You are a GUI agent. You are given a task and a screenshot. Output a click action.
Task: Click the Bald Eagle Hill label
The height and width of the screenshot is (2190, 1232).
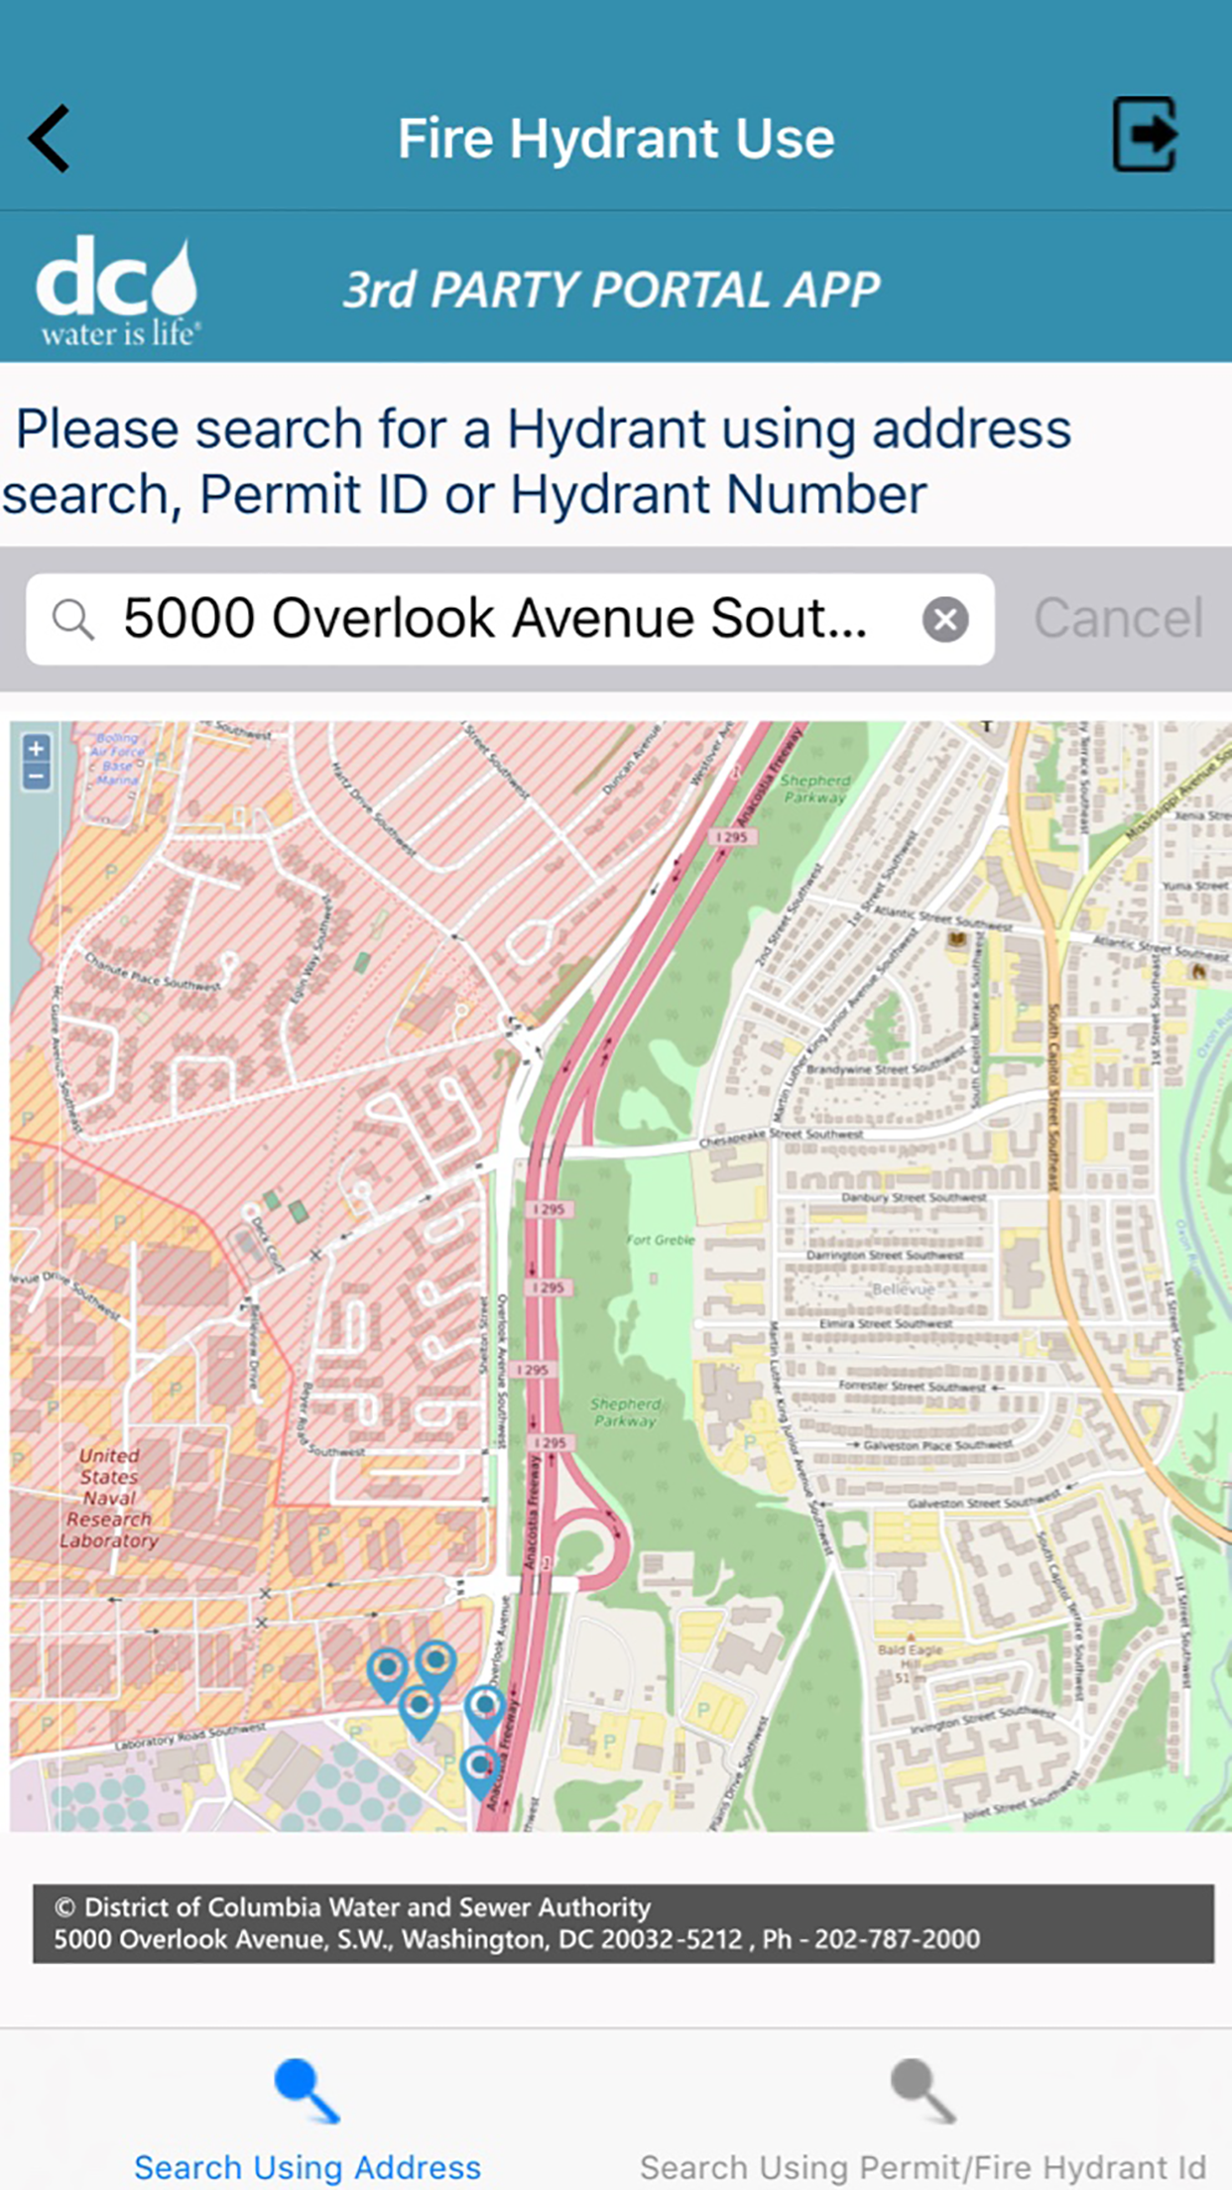click(x=911, y=1663)
